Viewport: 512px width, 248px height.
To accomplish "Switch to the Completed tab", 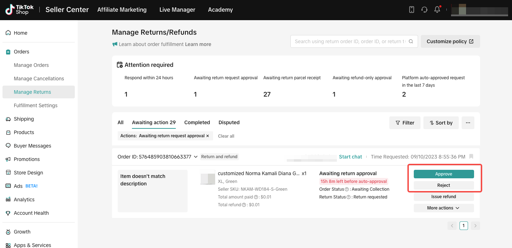I will (x=197, y=122).
